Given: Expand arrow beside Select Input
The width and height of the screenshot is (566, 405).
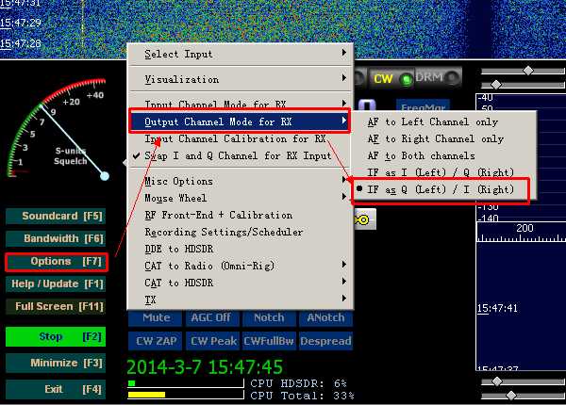Looking at the screenshot, I should pyautogui.click(x=344, y=53).
